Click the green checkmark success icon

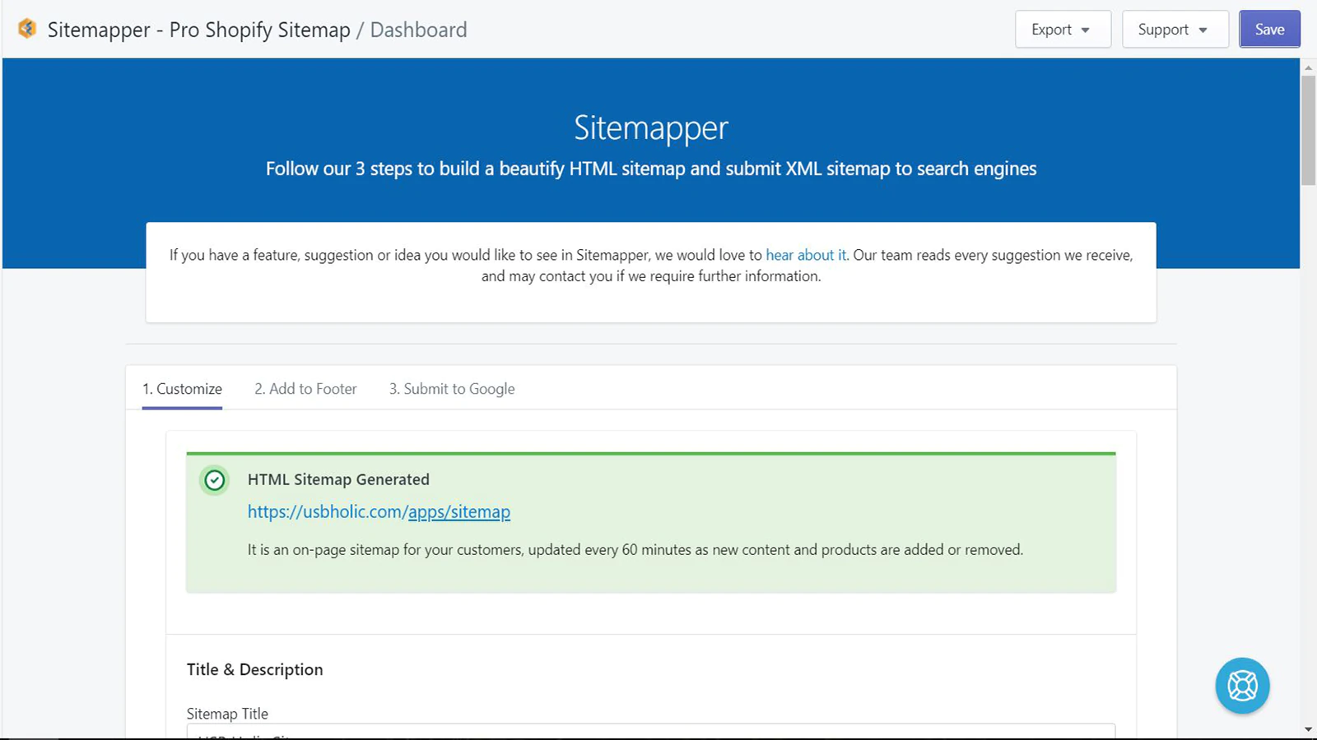coord(215,480)
